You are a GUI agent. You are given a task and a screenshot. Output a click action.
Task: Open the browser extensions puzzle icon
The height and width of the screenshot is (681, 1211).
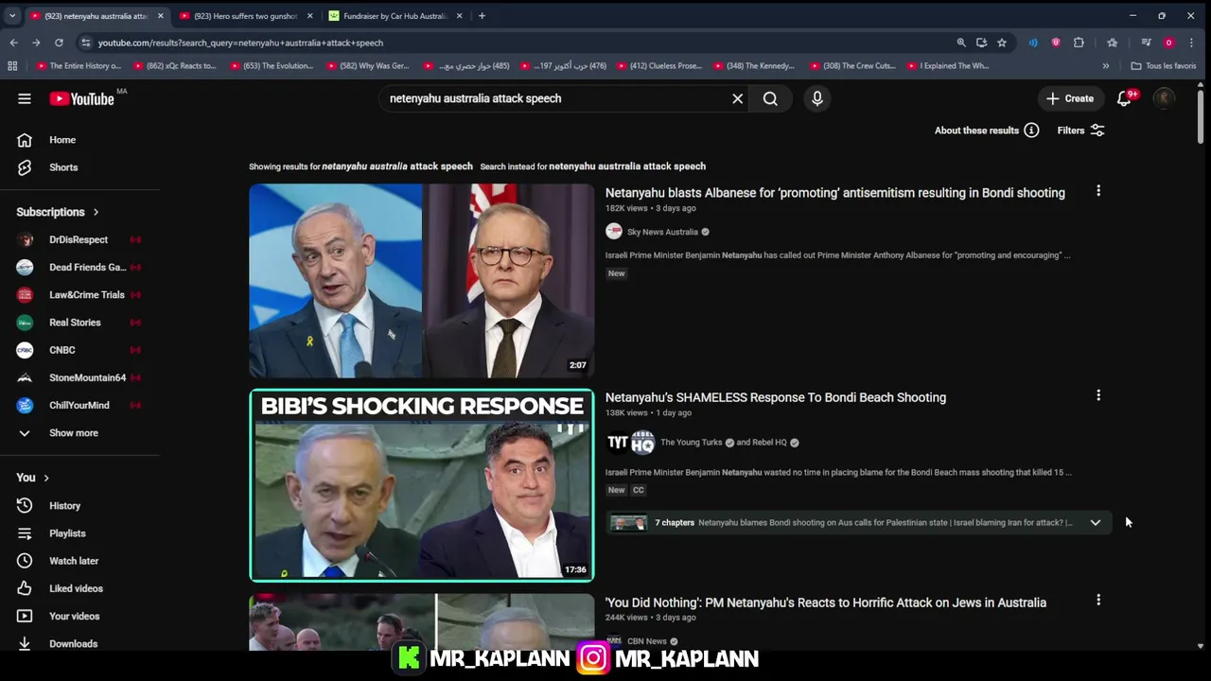click(1079, 43)
